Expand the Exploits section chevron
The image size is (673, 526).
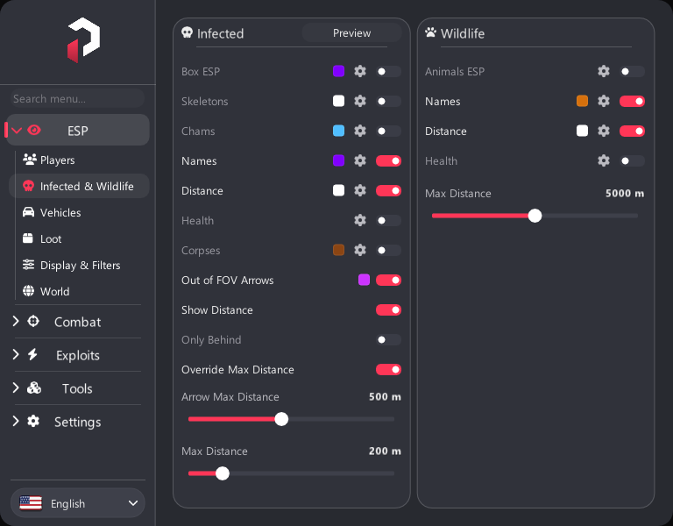pos(16,354)
